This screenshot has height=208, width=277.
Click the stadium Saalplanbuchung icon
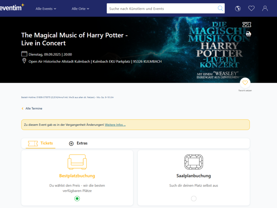pyautogui.click(x=194, y=162)
